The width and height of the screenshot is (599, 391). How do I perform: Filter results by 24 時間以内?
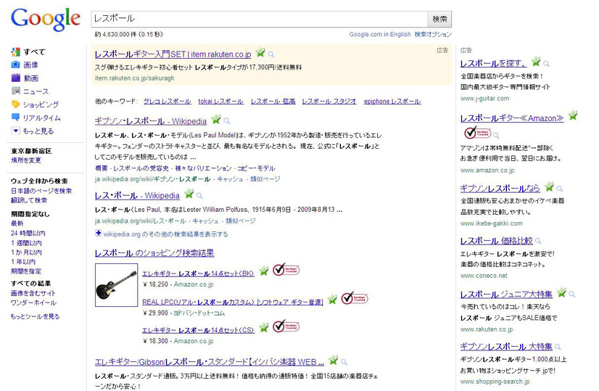click(28, 233)
